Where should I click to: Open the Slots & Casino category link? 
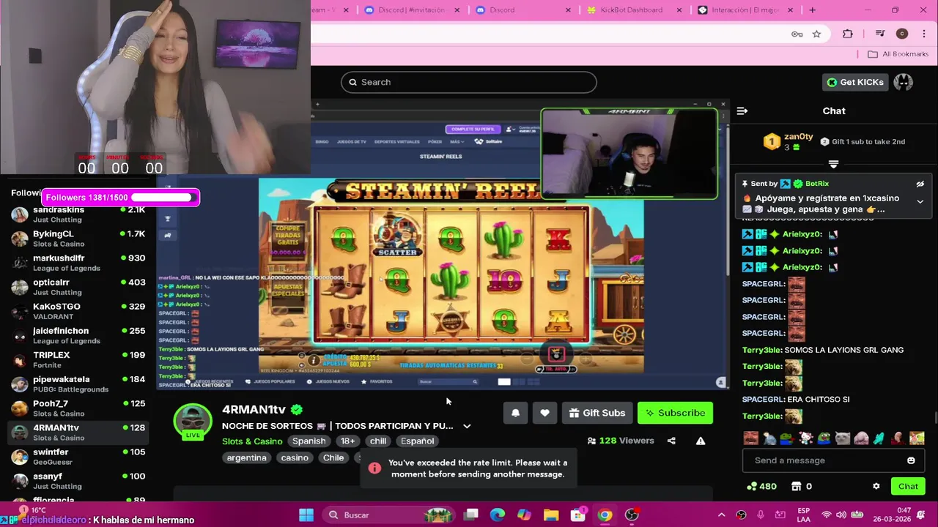(252, 441)
